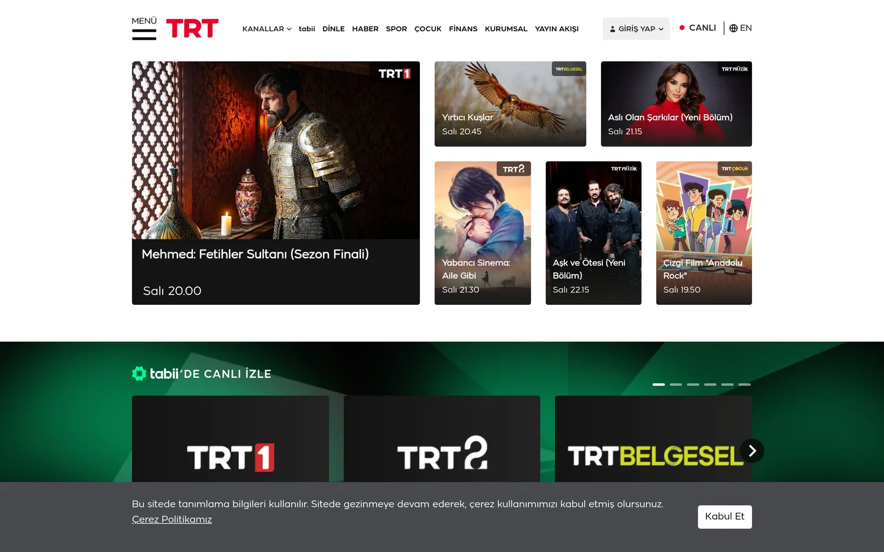Expand the GİRİŞ YAP login dropdown
Image resolution: width=884 pixels, height=552 pixels.
[x=636, y=29]
